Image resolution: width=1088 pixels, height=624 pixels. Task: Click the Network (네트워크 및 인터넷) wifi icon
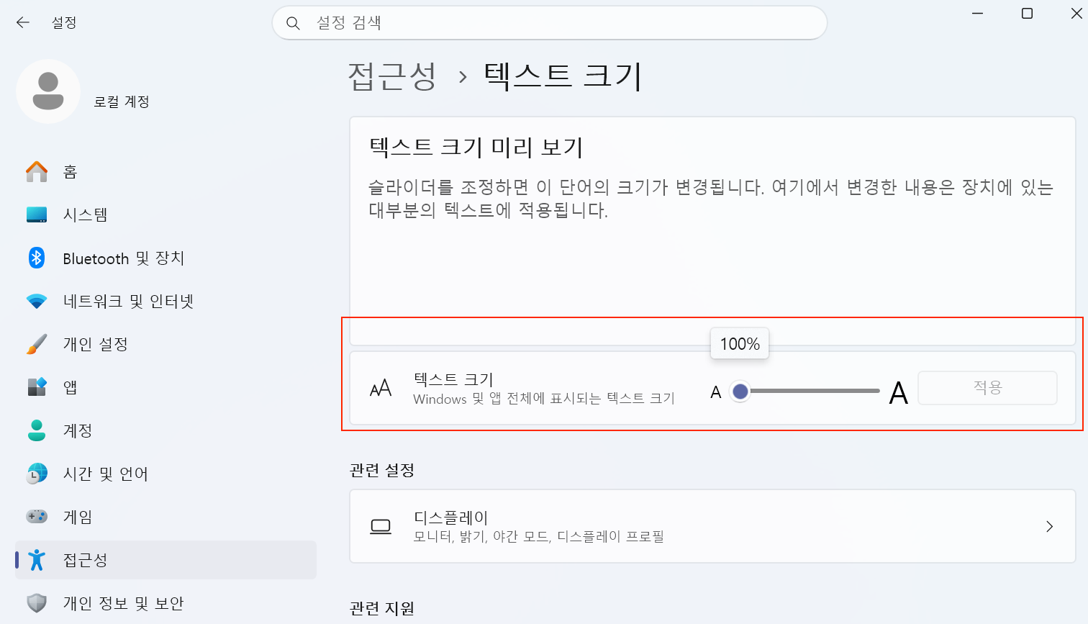(37, 301)
